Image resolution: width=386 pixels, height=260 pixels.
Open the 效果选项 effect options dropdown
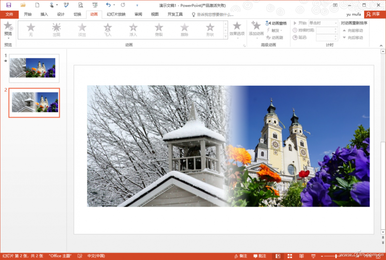[237, 31]
